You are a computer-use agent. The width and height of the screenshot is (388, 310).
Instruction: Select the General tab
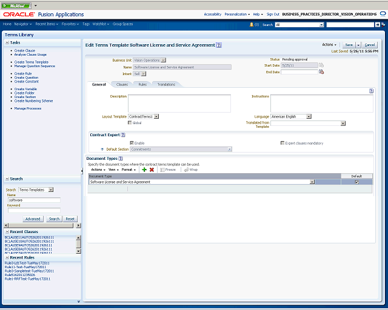[x=99, y=85]
